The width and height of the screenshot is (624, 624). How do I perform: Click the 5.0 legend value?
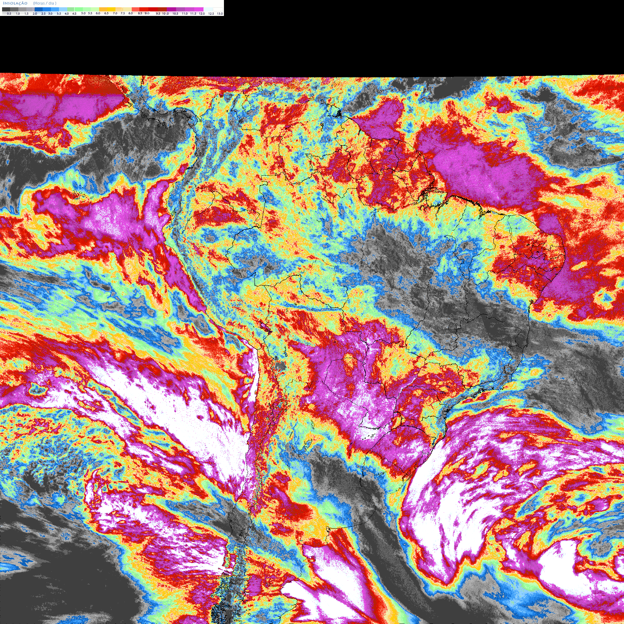pyautogui.click(x=83, y=13)
